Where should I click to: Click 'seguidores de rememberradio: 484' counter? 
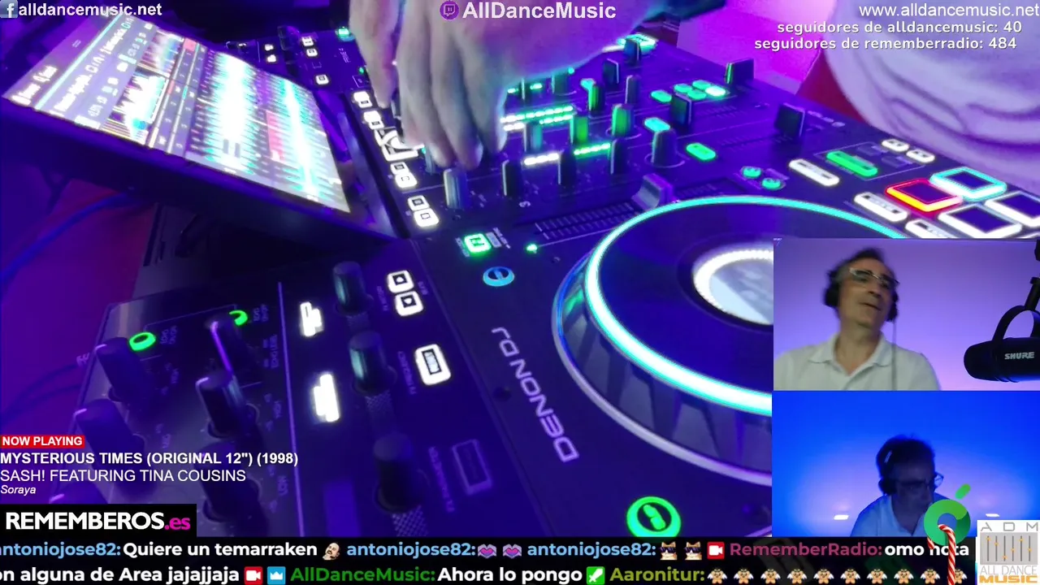point(885,43)
